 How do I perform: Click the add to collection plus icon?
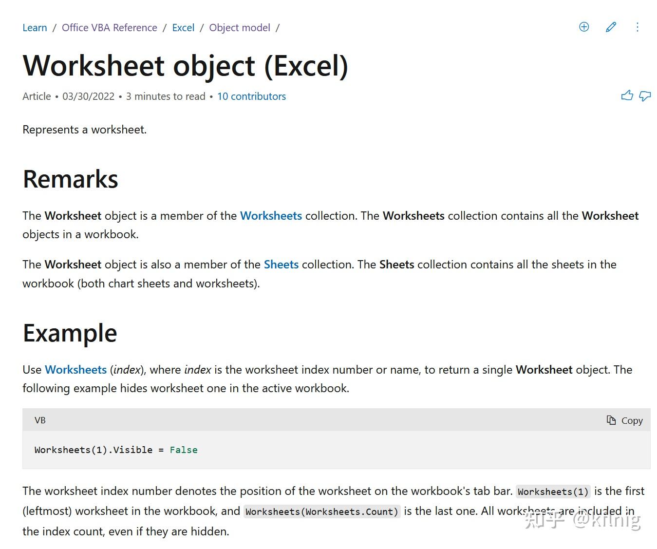pyautogui.click(x=584, y=27)
